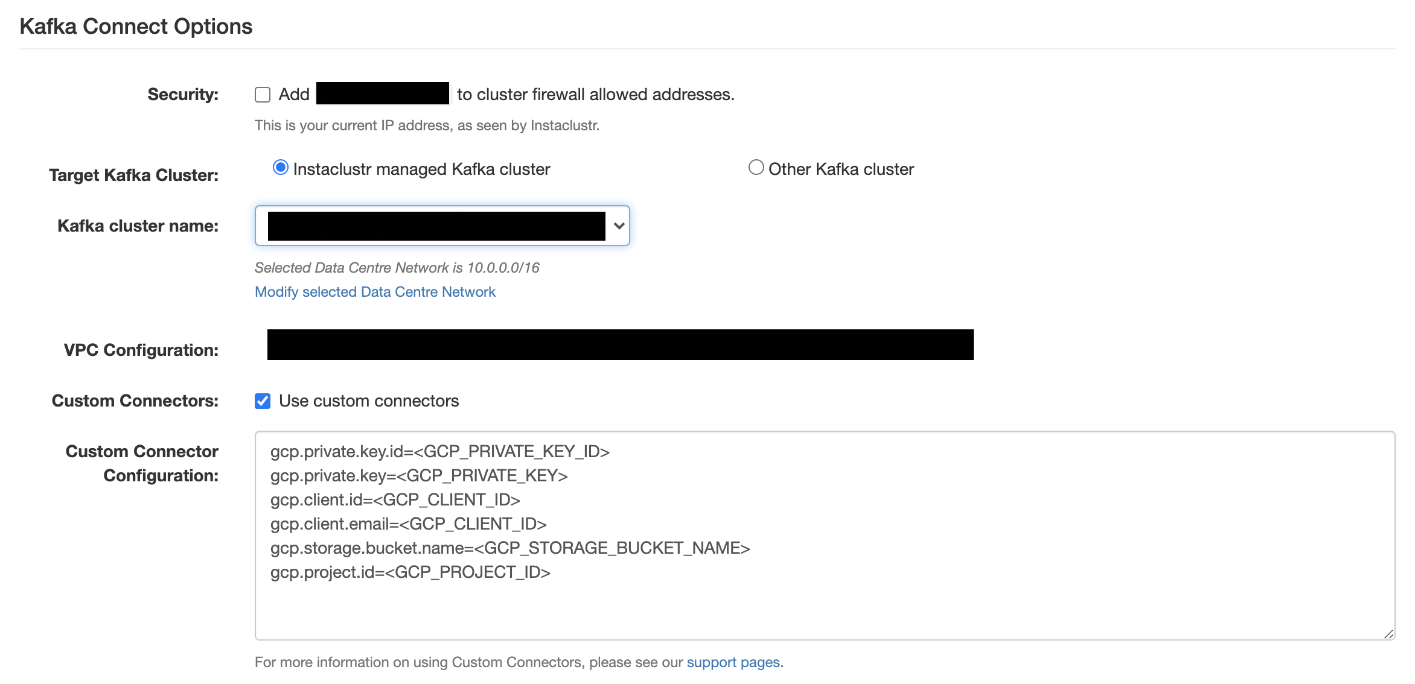This screenshot has width=1415, height=684.
Task: Click the gcp.private.key.id line in configuration
Action: tap(439, 452)
